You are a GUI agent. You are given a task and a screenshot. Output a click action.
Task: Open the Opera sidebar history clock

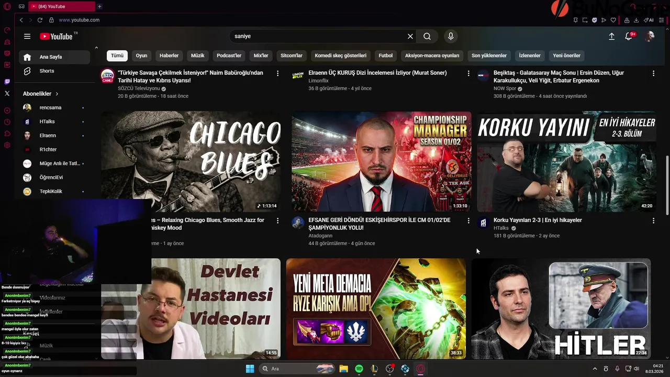7,122
